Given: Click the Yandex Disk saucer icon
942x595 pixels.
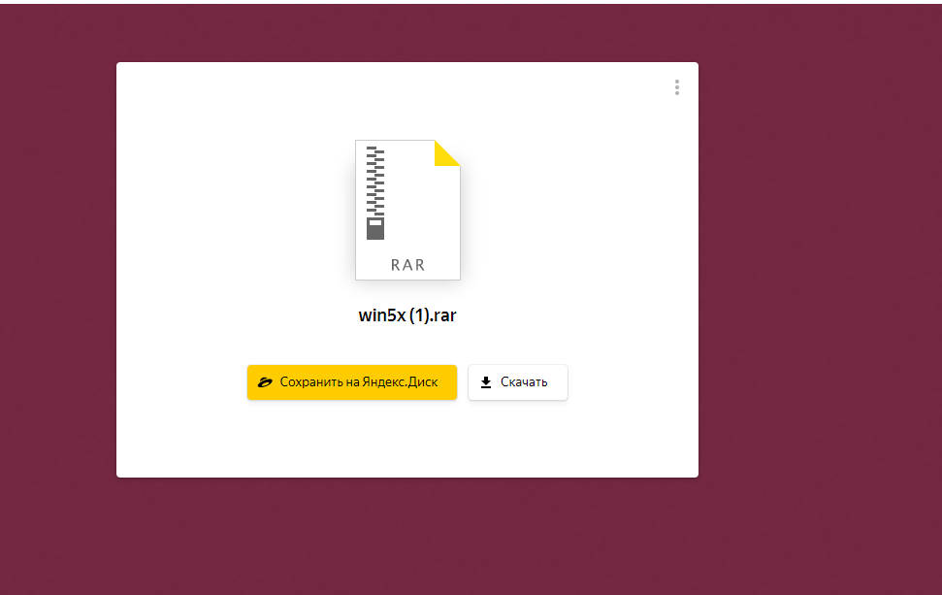Looking at the screenshot, I should [265, 382].
